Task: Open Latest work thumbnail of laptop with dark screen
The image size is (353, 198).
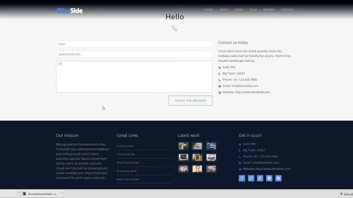Action: [x=184, y=157]
